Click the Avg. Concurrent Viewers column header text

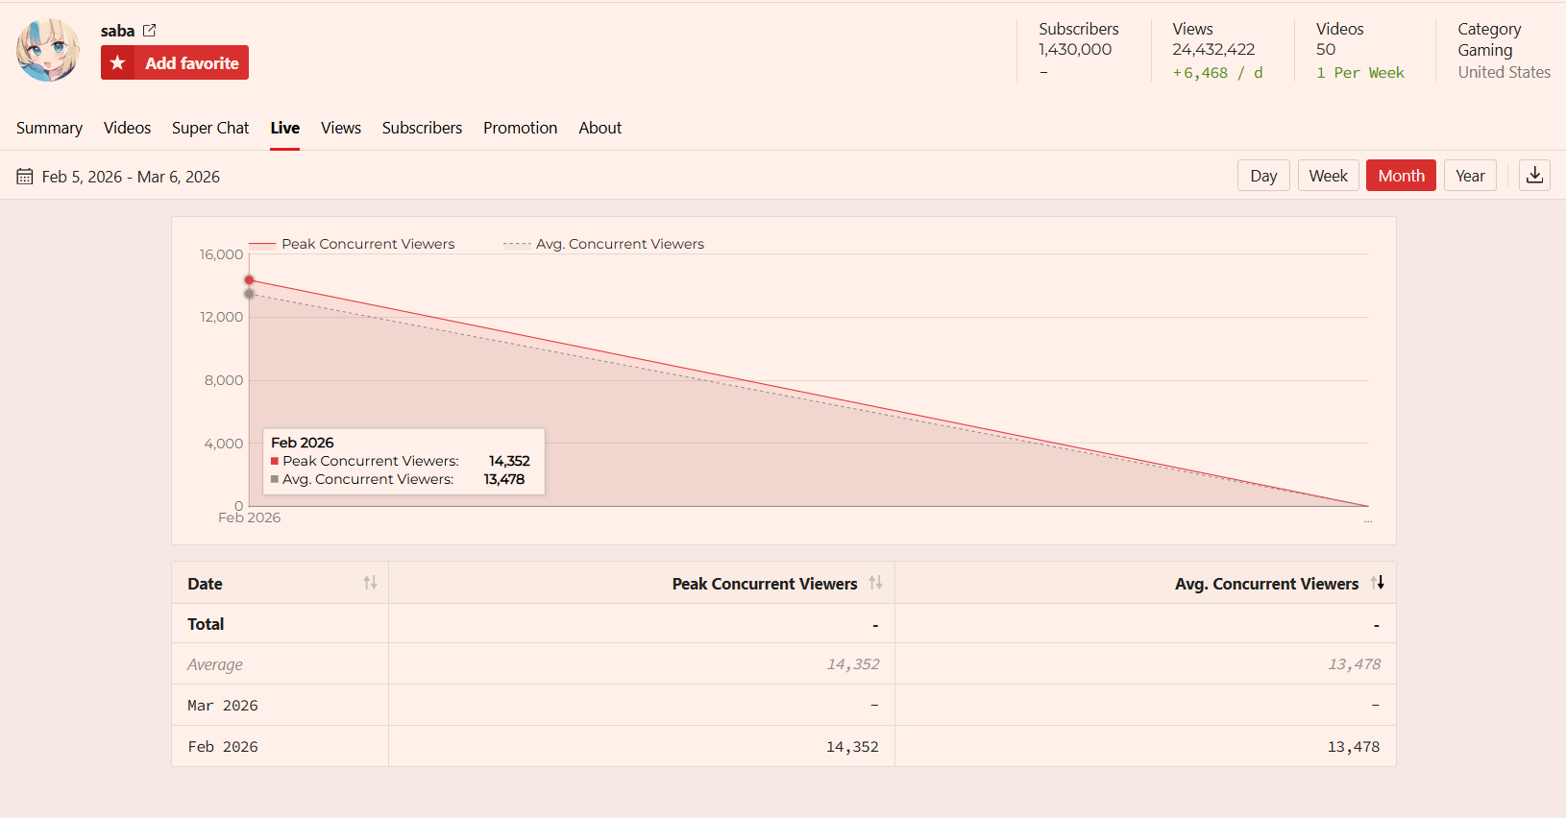[x=1266, y=584]
